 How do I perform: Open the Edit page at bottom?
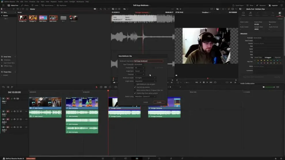coord(137,159)
